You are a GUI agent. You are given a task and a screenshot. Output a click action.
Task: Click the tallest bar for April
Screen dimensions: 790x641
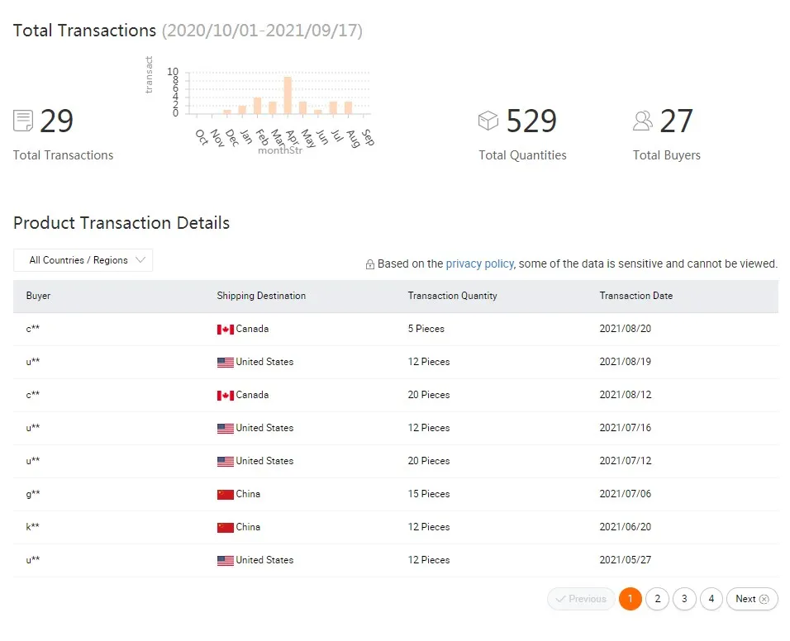[x=288, y=95]
